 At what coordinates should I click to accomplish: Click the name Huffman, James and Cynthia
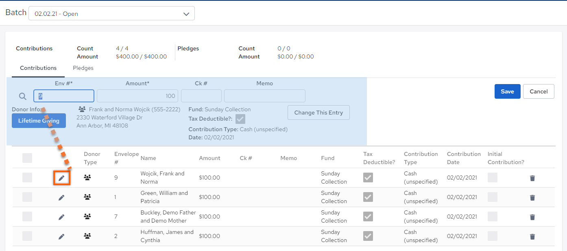[x=167, y=236]
